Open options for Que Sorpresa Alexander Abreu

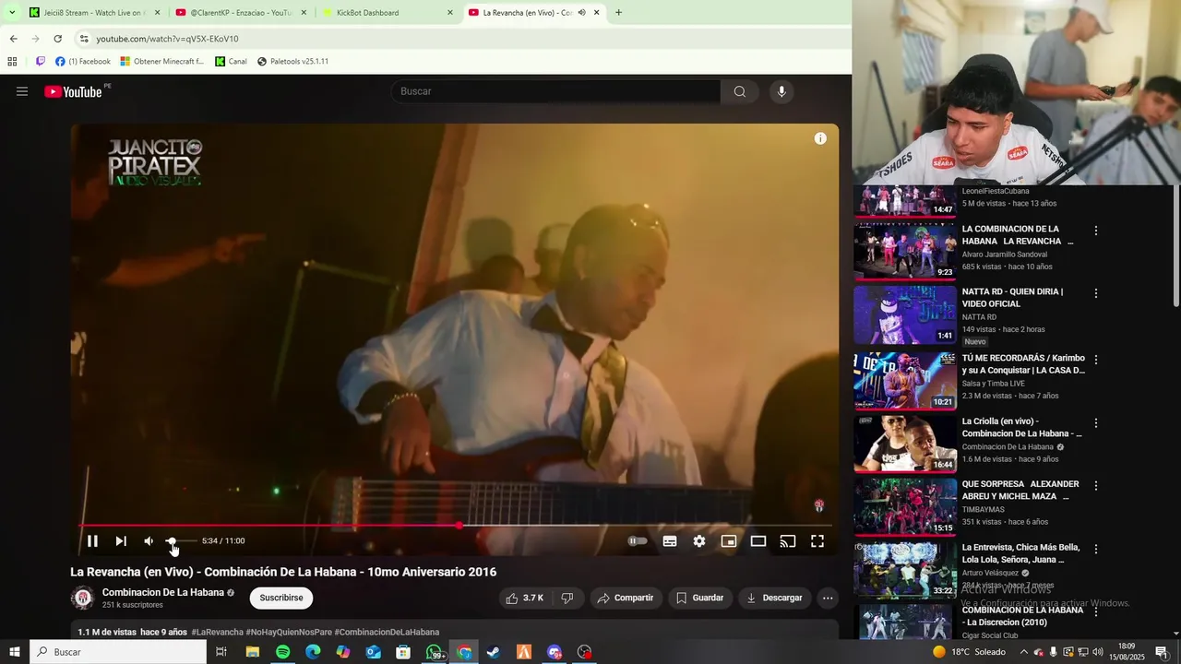pyautogui.click(x=1096, y=486)
